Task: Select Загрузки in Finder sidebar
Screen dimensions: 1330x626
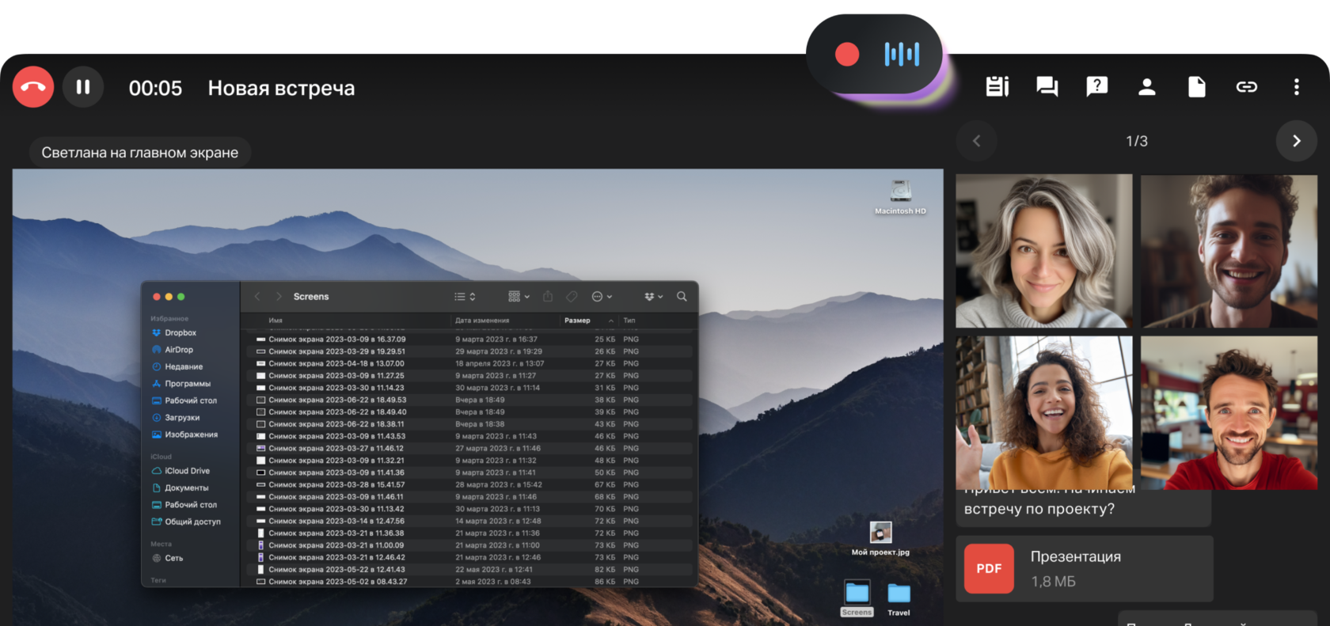Action: [x=182, y=418]
